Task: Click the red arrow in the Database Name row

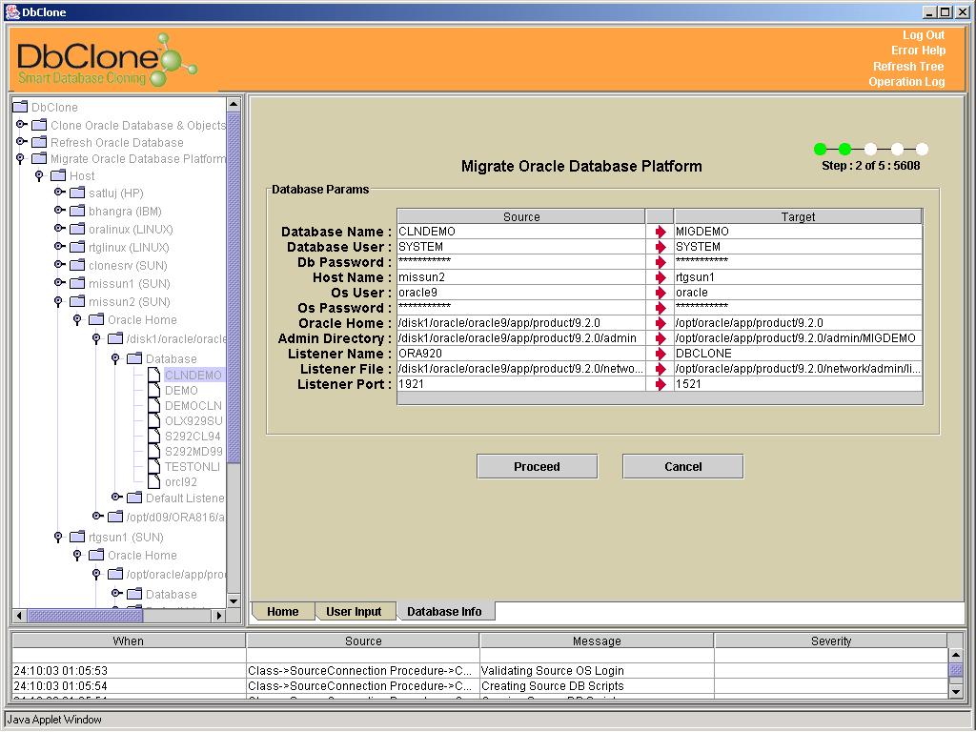Action: point(661,232)
